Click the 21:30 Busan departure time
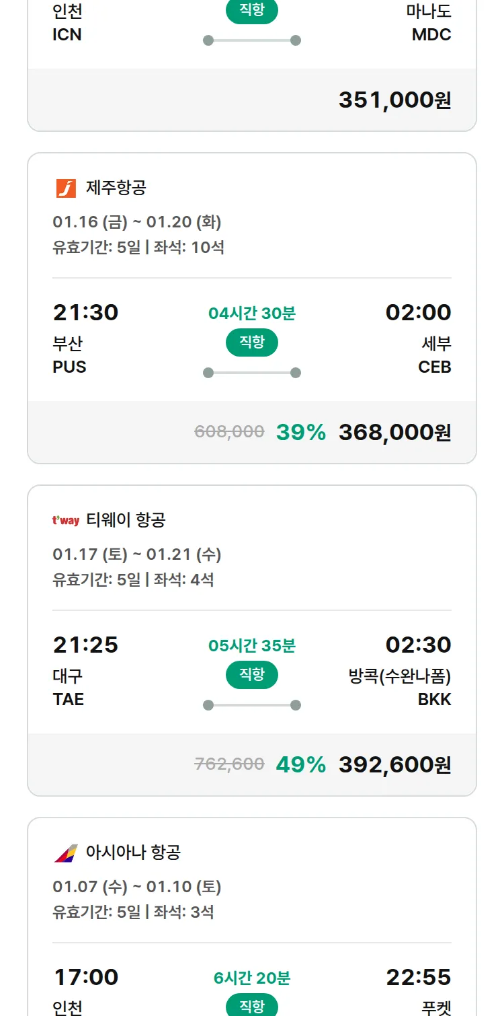The height and width of the screenshot is (1016, 504). pos(85,313)
